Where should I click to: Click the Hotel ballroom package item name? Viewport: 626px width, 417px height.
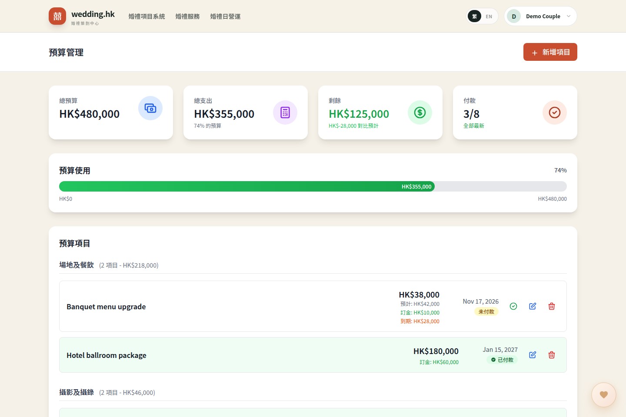click(107, 355)
